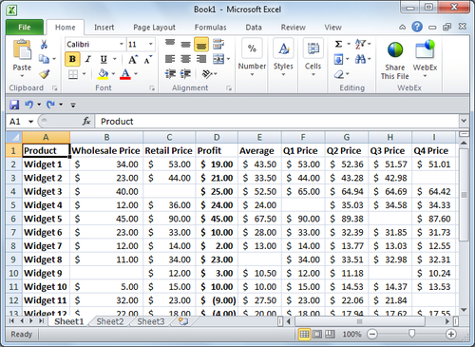Click the Fill down icon
The image size is (475, 347).
point(338,59)
